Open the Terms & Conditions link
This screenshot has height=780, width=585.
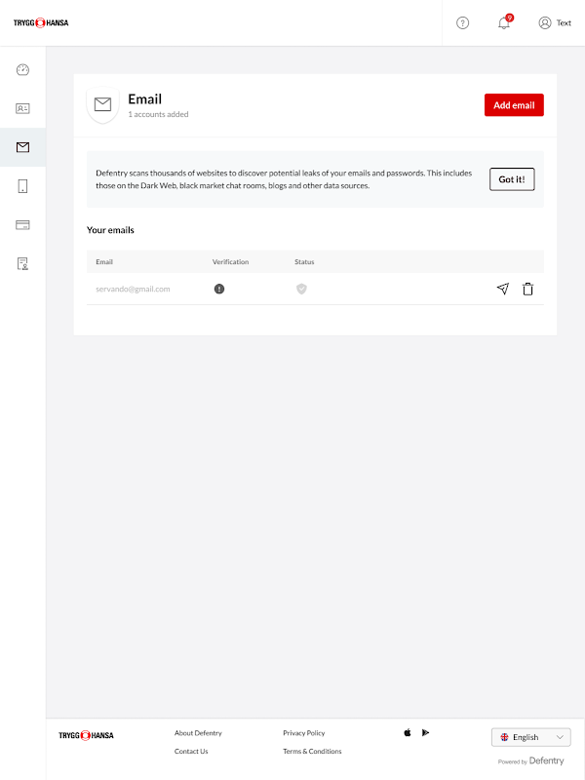(x=312, y=751)
